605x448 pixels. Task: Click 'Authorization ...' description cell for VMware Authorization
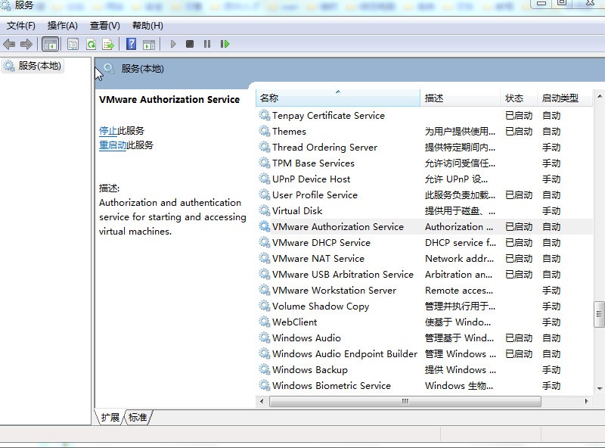point(459,227)
